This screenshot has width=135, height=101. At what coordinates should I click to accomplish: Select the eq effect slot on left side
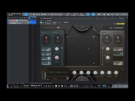tap(46, 63)
